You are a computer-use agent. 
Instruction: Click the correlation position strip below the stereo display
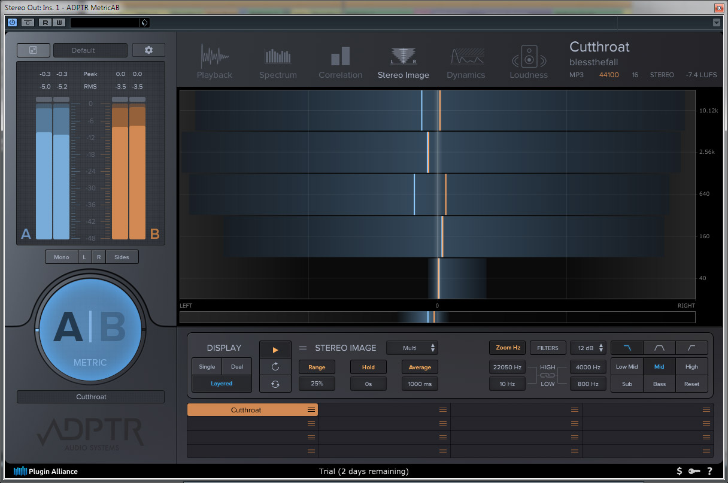pyautogui.click(x=437, y=317)
